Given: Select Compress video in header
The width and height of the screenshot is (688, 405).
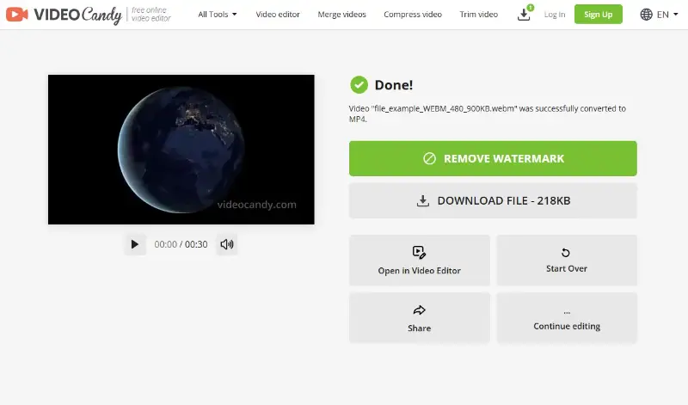Looking at the screenshot, I should click(412, 15).
